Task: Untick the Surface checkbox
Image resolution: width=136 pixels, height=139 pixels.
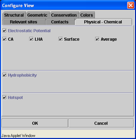Action: click(61, 39)
